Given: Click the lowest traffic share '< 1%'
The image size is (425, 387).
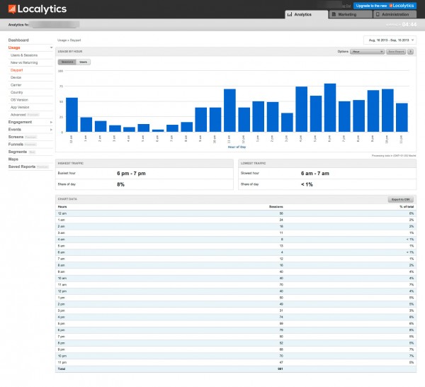Looking at the screenshot, I should [x=307, y=185].
